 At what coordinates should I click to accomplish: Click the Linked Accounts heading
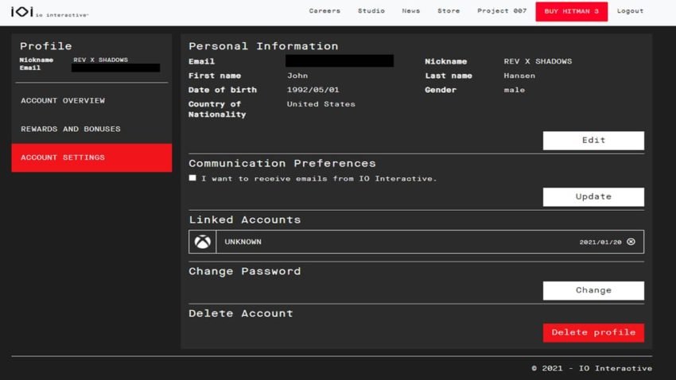point(245,219)
